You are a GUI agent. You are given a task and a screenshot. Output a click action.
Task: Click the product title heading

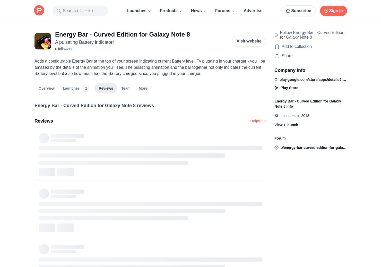pos(123,35)
